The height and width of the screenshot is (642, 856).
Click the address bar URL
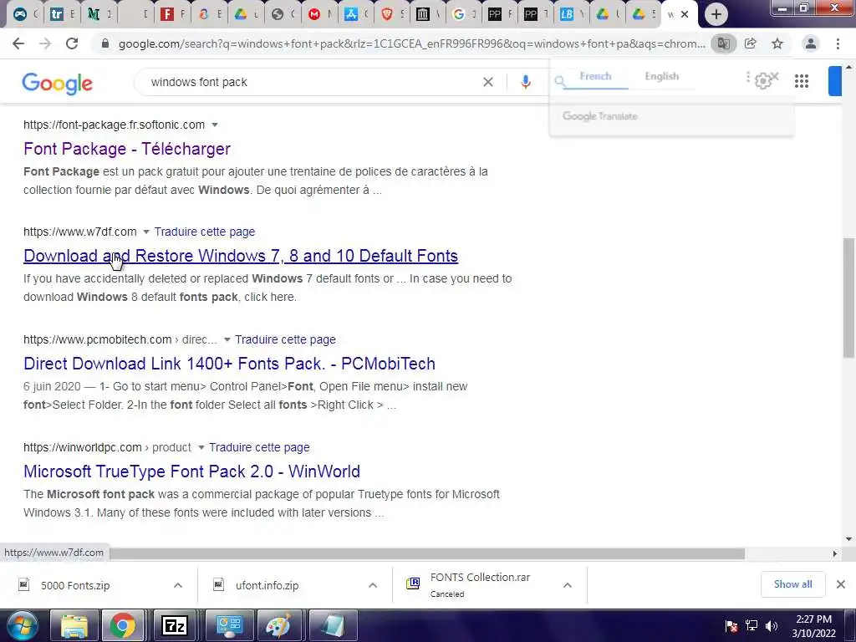[411, 43]
